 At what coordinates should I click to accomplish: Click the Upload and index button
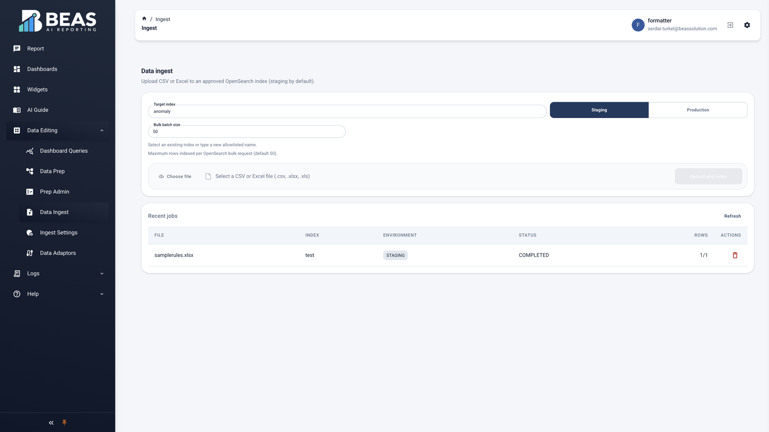pyautogui.click(x=708, y=177)
